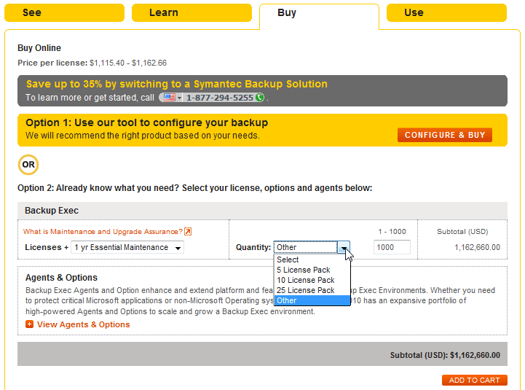Select the Buy tab
The height and width of the screenshot is (390, 525).
[x=319, y=15]
